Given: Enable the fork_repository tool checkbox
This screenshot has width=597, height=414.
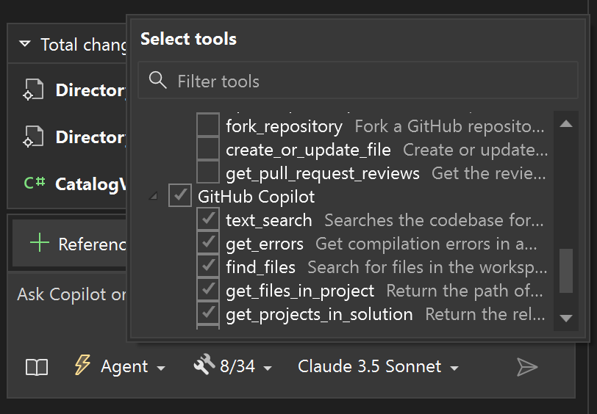Looking at the screenshot, I should point(209,126).
